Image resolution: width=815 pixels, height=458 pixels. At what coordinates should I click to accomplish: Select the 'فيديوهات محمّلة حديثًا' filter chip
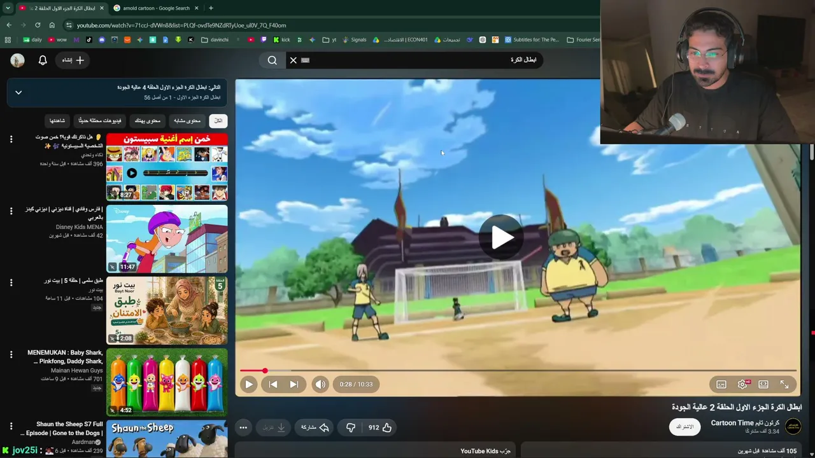click(x=100, y=121)
